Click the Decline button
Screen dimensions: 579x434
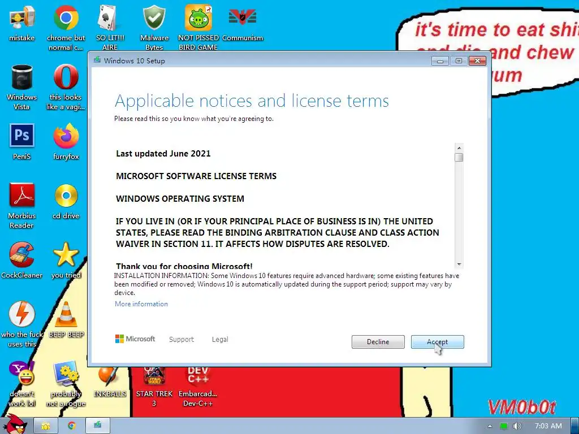378,342
